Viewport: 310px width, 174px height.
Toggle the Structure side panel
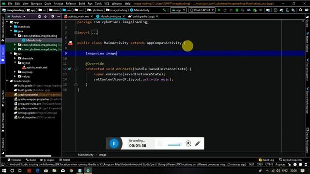(2, 146)
